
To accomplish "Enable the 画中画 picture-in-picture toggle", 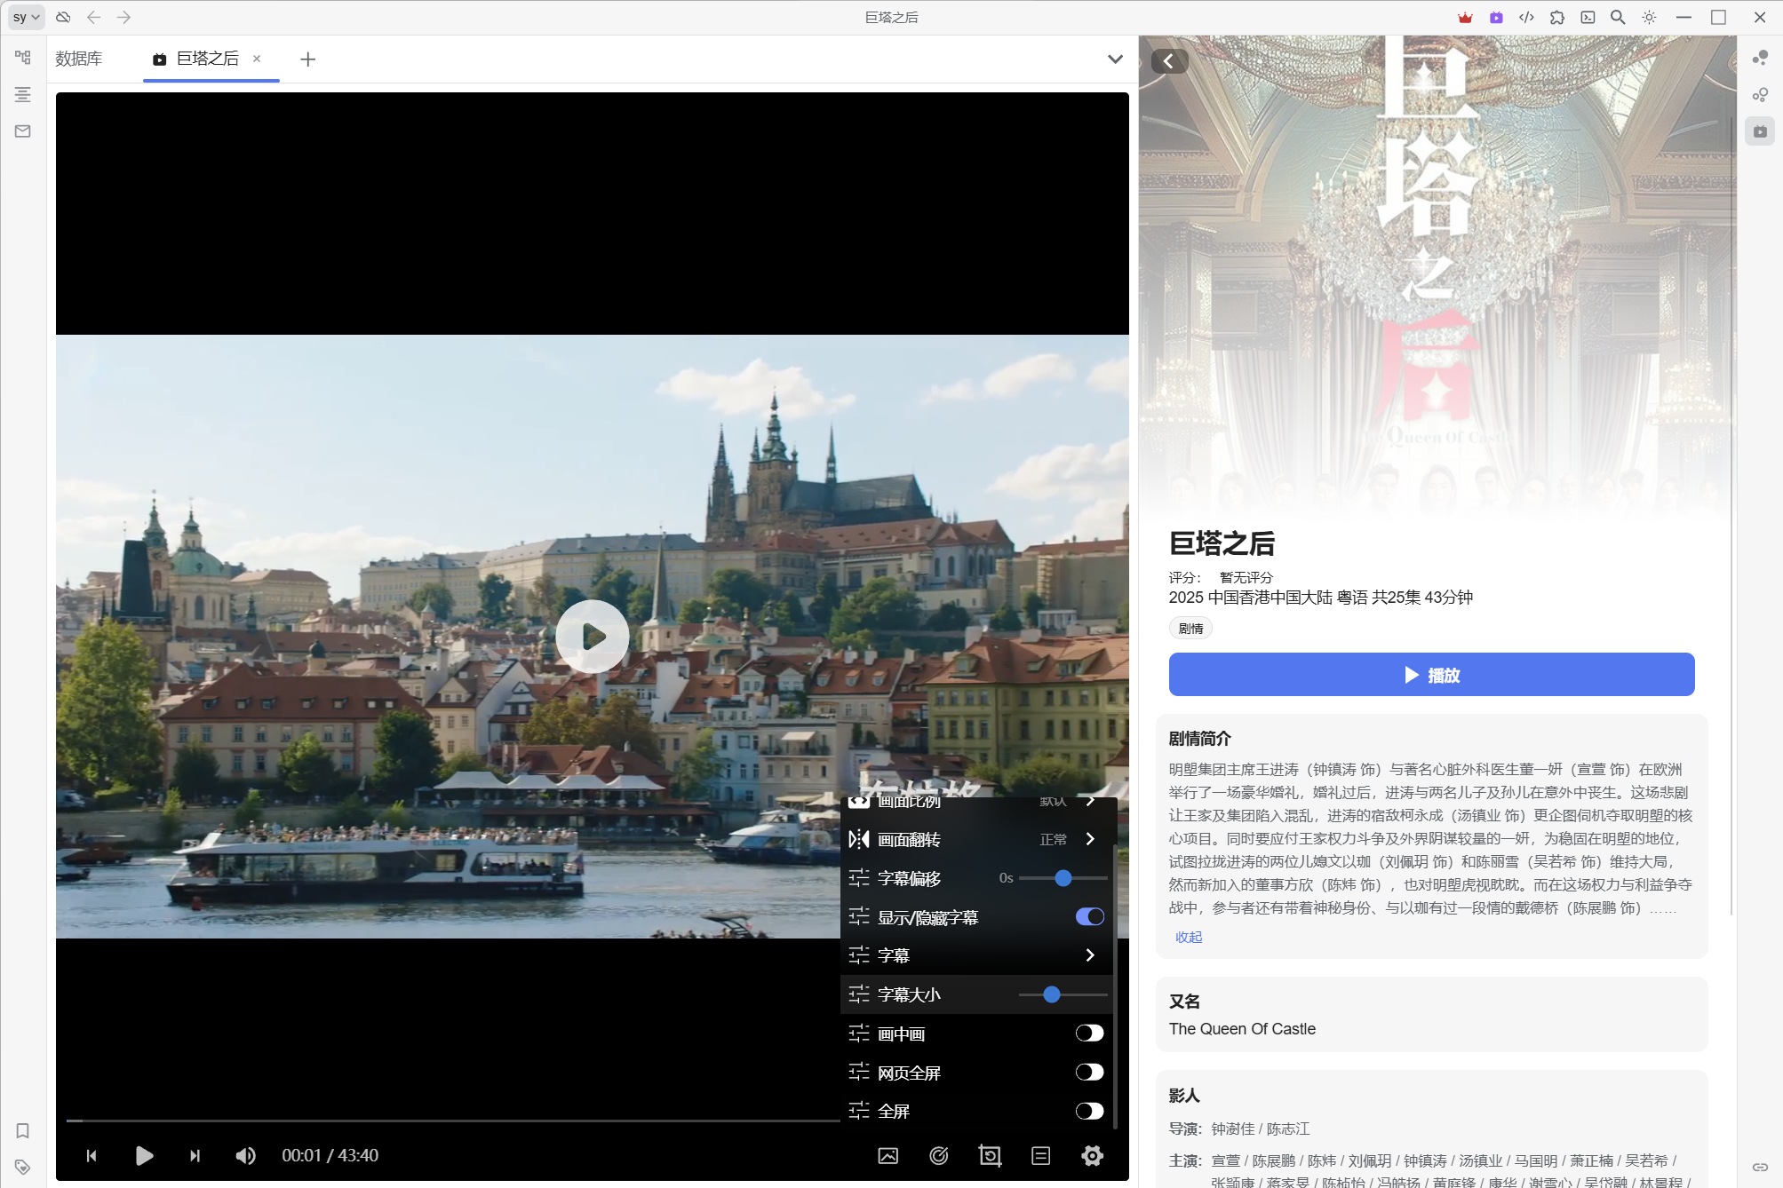I will click(1089, 1034).
